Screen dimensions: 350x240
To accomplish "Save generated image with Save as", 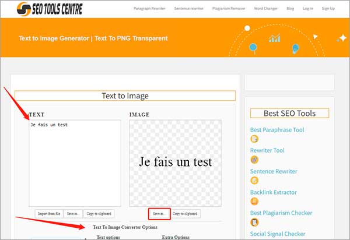I will point(159,214).
